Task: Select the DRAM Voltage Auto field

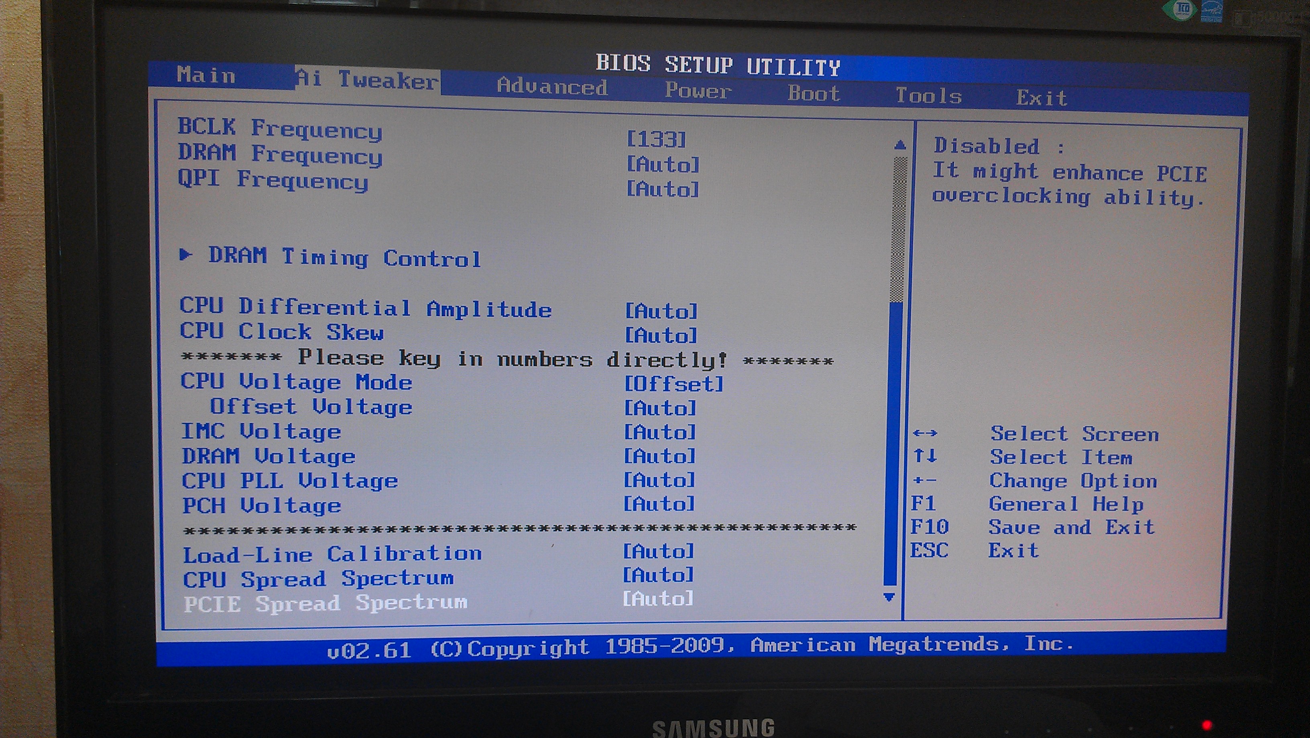Action: pos(659,456)
